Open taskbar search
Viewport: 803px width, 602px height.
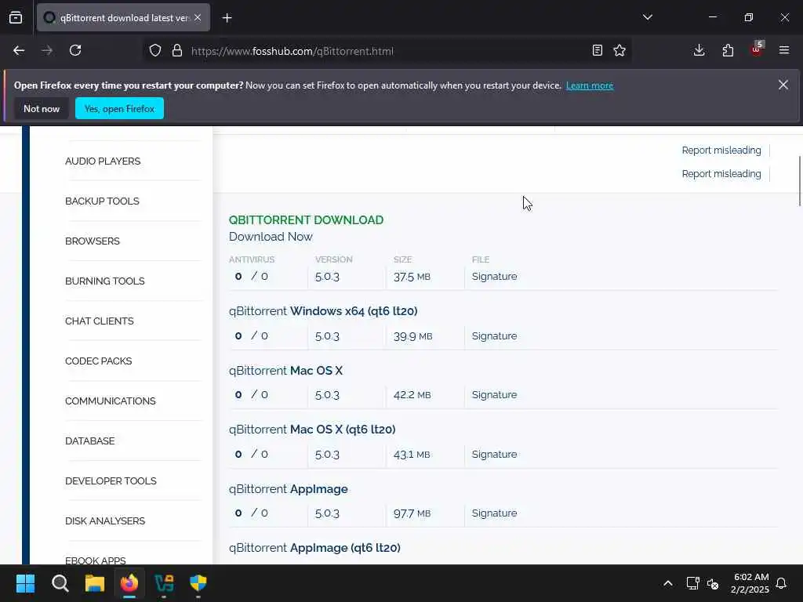pos(60,583)
